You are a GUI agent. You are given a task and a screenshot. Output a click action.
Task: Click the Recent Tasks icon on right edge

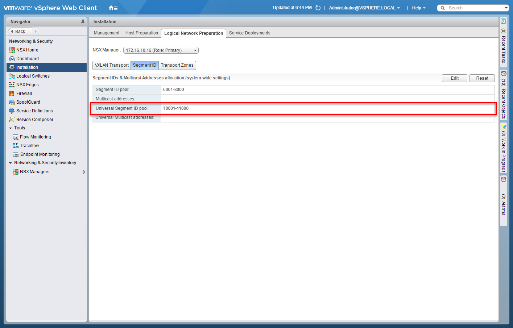coord(504,21)
